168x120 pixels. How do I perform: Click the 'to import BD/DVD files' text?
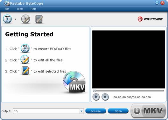pyautogui.click(x=52, y=49)
